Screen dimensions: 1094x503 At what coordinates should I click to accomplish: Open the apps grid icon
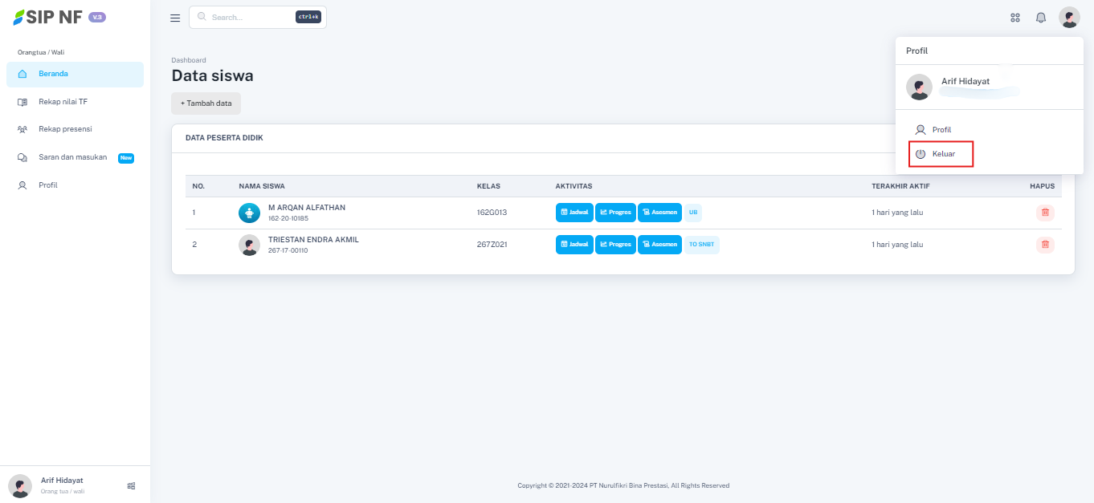1015,18
